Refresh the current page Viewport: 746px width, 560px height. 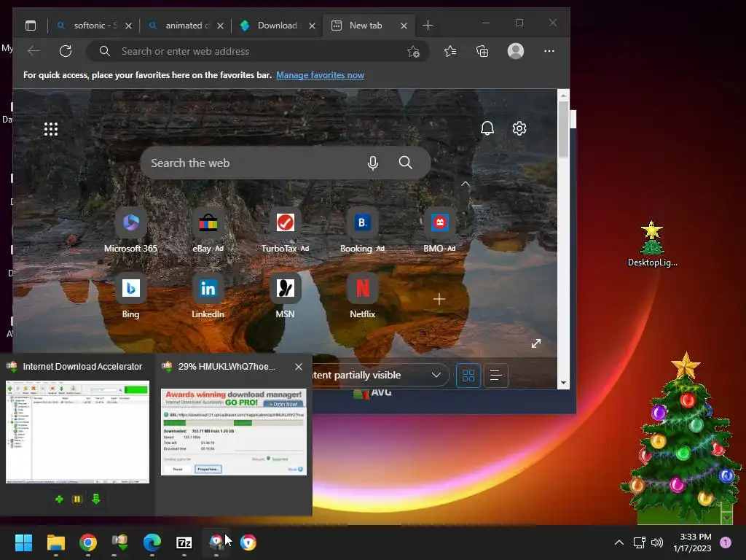coord(66,51)
